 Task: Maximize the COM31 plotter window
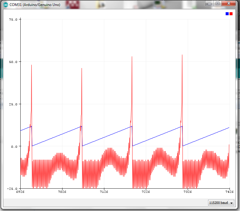click(x=218, y=4)
